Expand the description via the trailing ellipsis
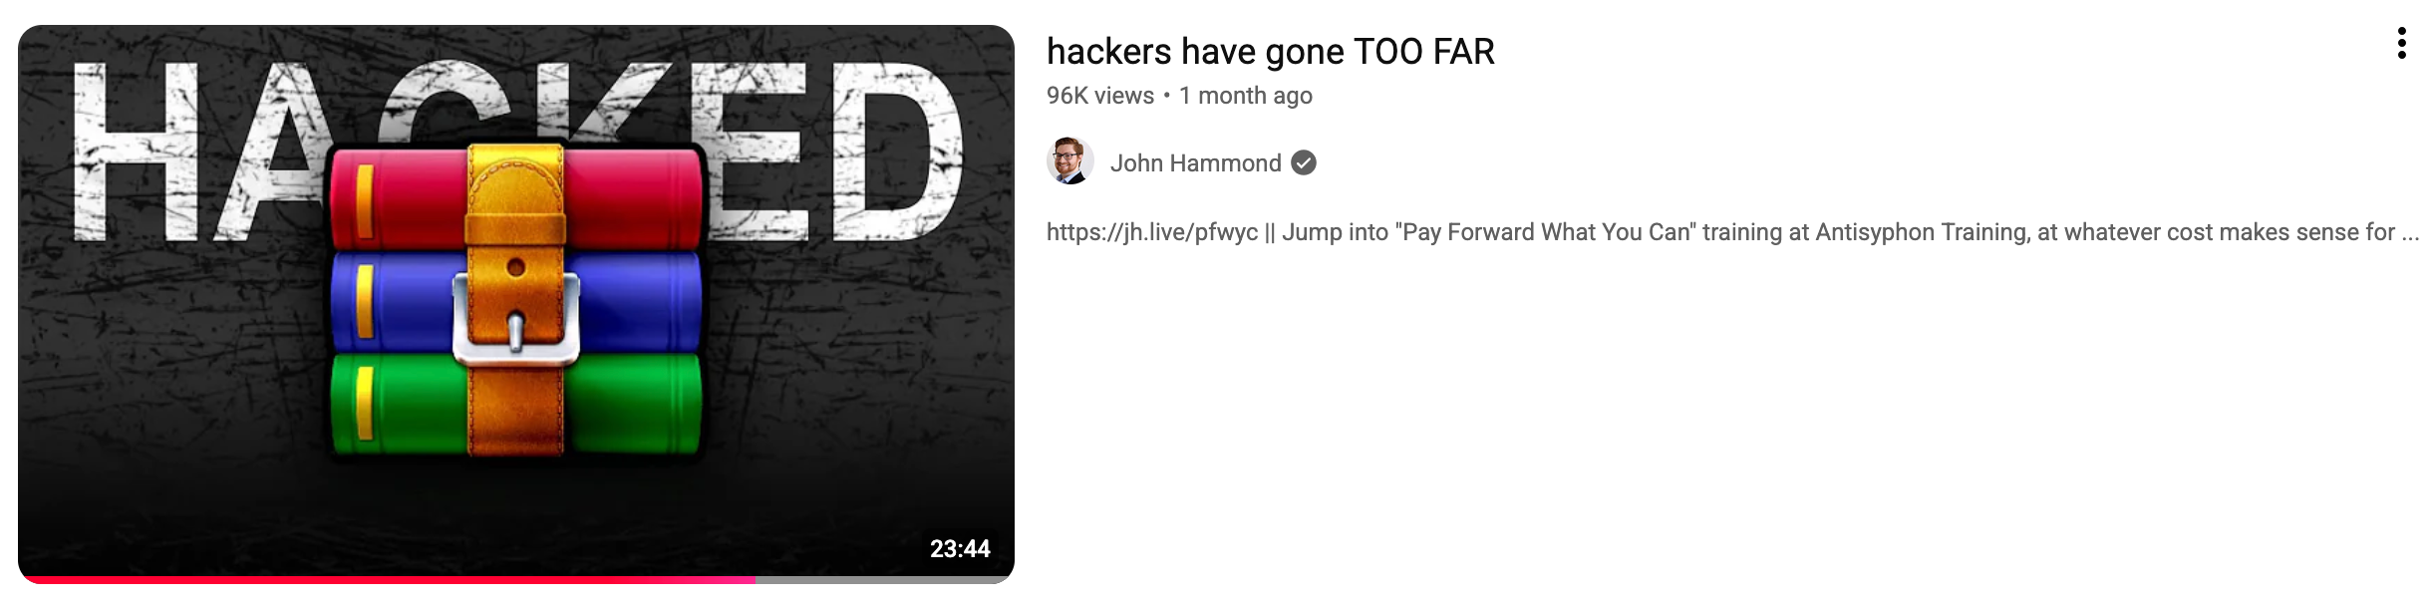The image size is (2432, 610). click(x=2410, y=233)
